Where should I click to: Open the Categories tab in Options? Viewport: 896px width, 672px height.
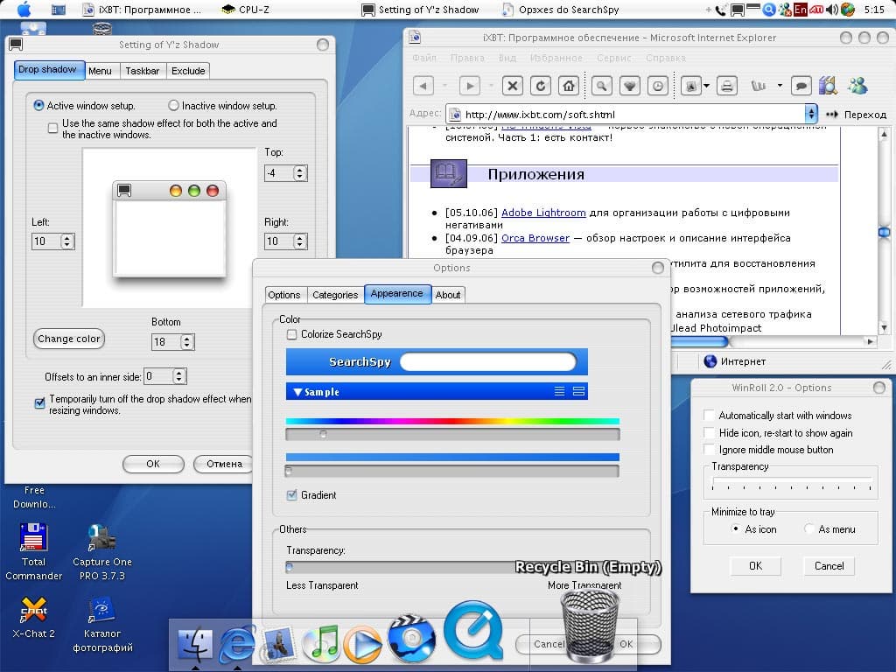click(335, 295)
